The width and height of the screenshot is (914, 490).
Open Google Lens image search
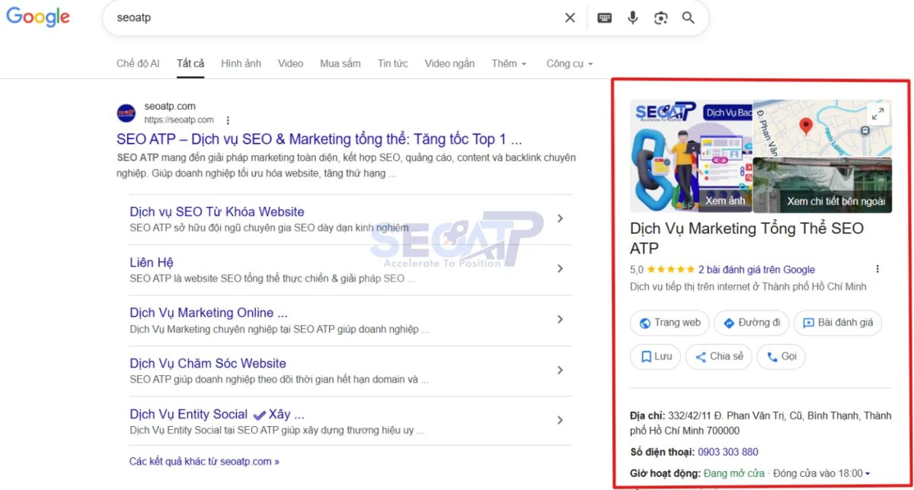pos(660,17)
